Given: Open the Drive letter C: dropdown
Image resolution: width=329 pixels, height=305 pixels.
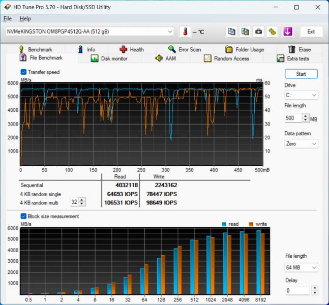Looking at the screenshot, I should (301, 95).
